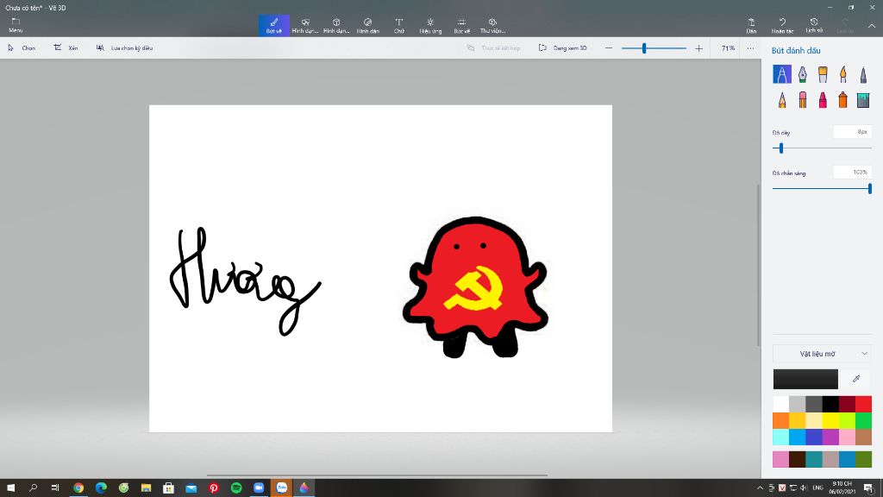Select the red Crayon tool
The width and height of the screenshot is (883, 497).
point(823,100)
